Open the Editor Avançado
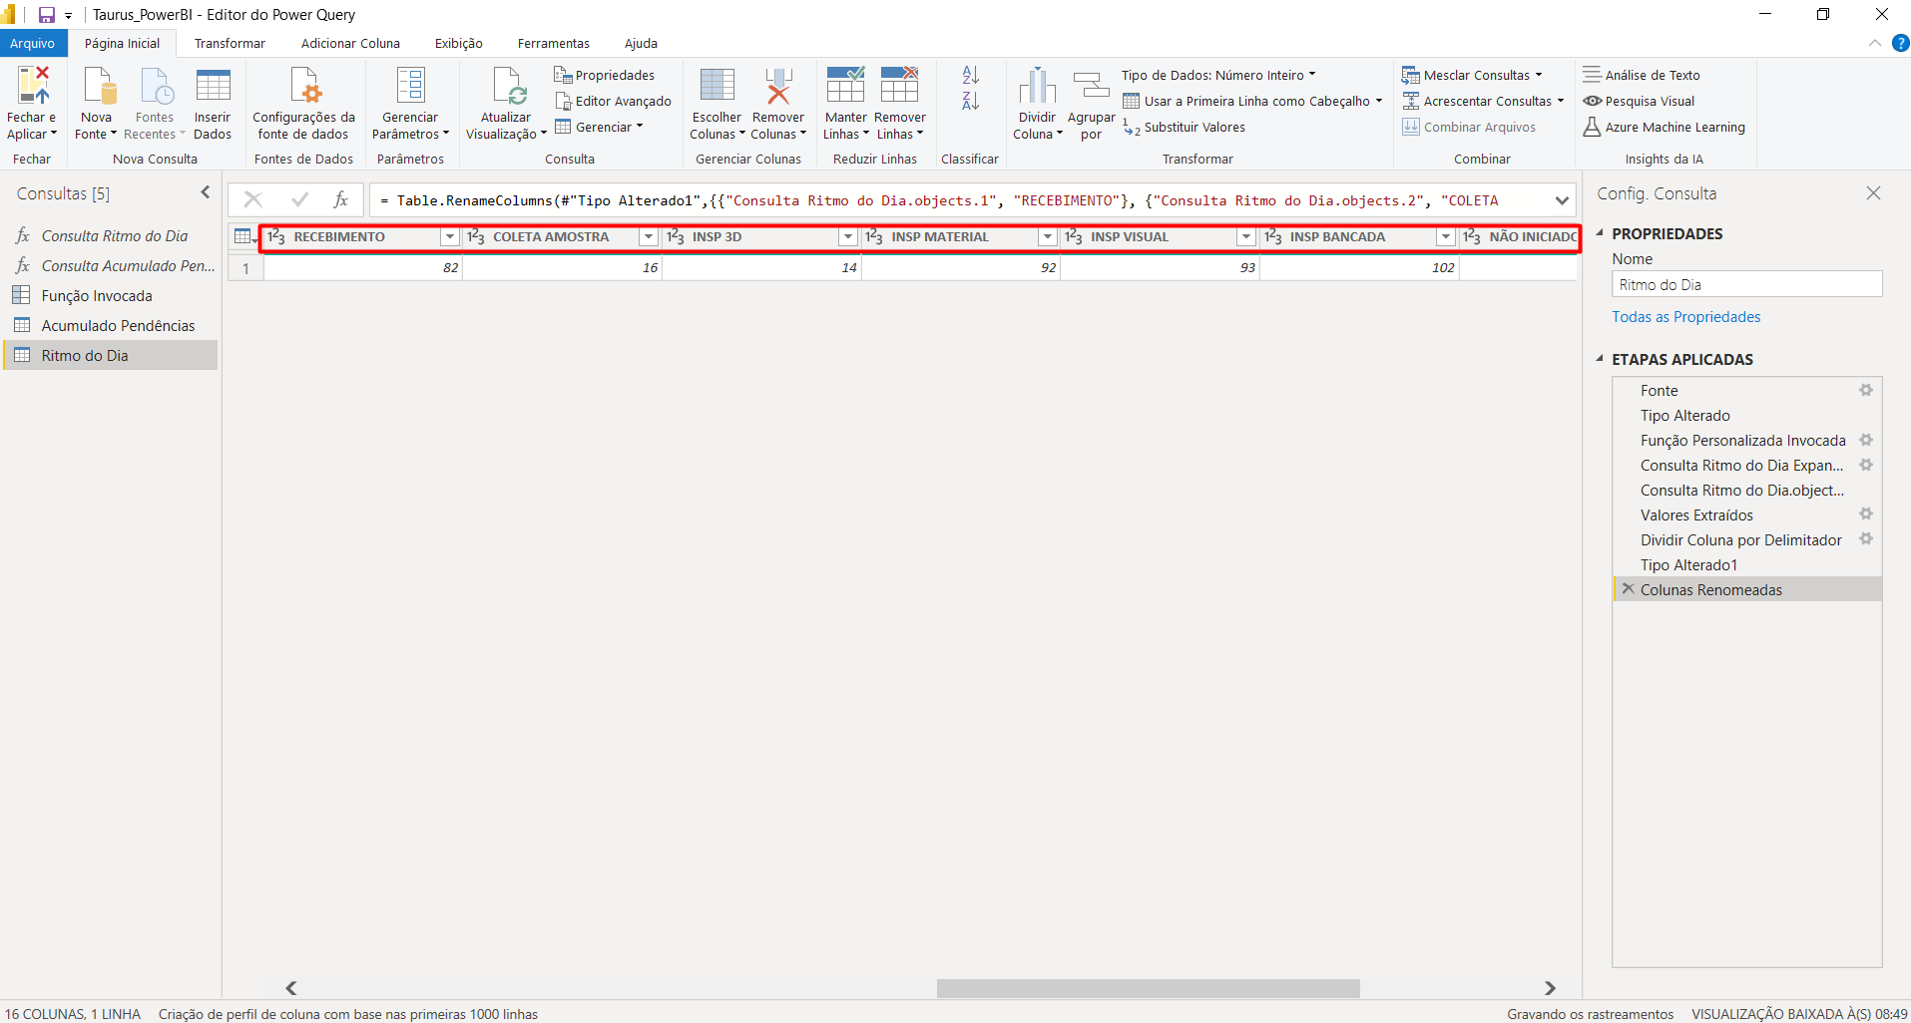This screenshot has width=1911, height=1023. click(613, 101)
